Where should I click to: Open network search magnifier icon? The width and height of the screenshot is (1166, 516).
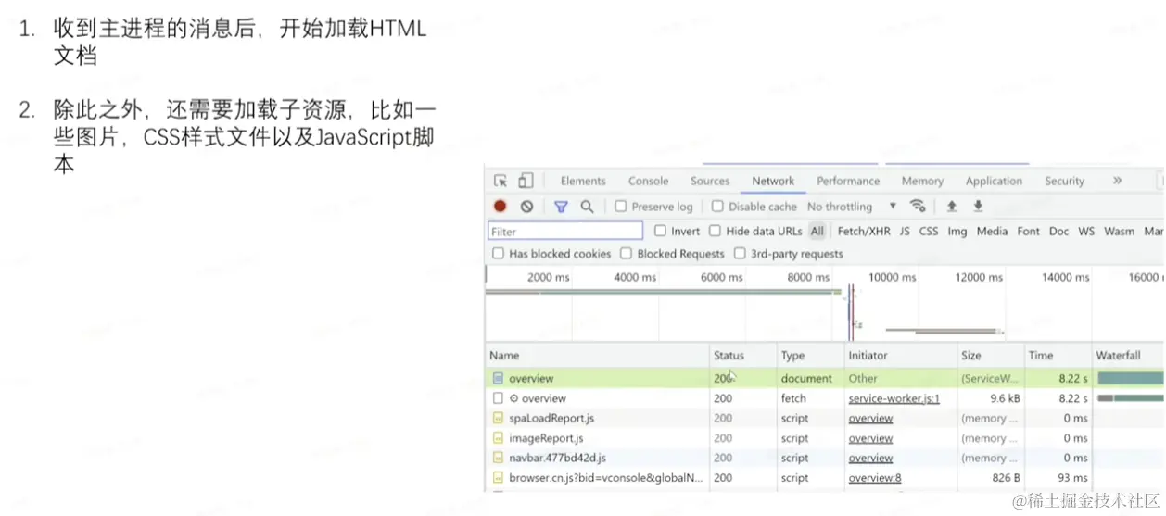tap(587, 207)
